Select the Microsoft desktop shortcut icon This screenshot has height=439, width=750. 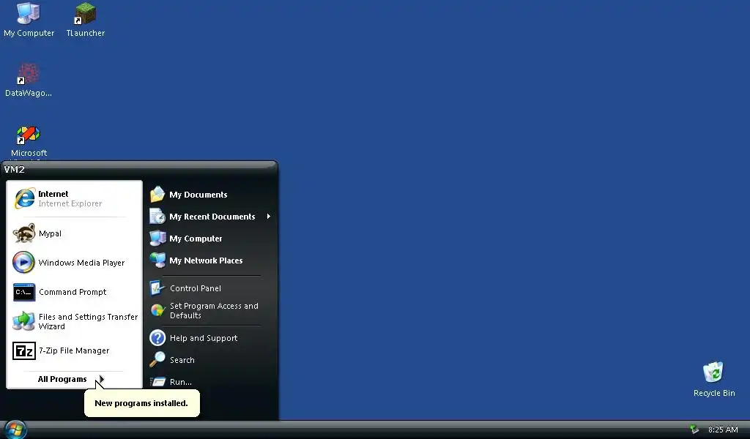coord(29,135)
